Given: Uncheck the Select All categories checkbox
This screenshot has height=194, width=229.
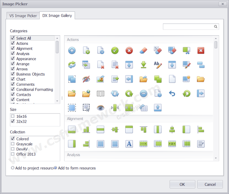Looking at the screenshot, I should click(x=13, y=38).
